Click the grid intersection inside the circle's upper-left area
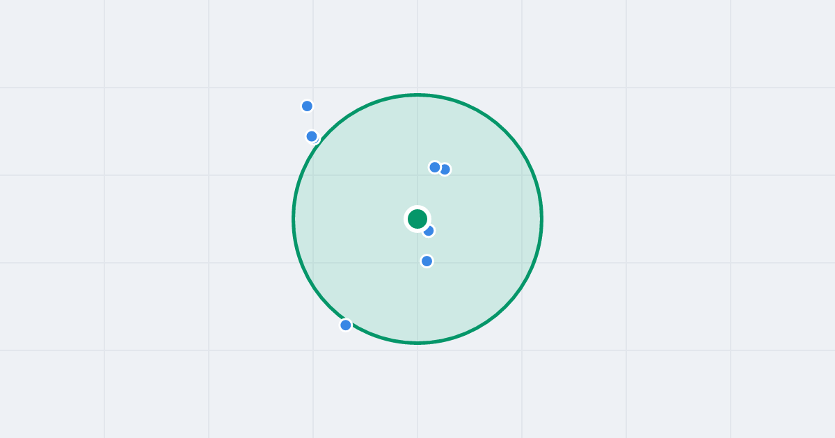Viewport: 835px width, 438px height. click(x=313, y=175)
